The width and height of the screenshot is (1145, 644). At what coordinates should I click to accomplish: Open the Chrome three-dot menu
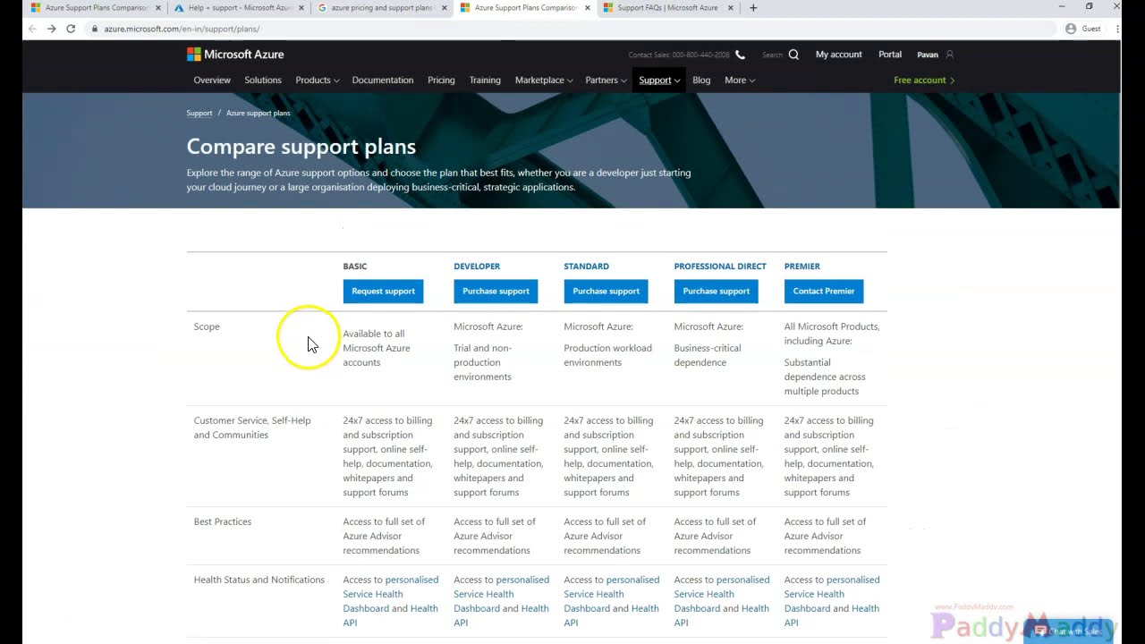click(x=1117, y=29)
